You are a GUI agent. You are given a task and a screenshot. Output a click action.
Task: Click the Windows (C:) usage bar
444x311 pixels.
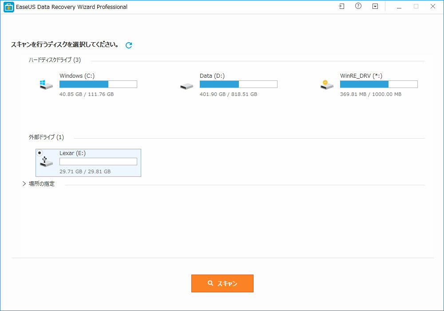coord(98,84)
